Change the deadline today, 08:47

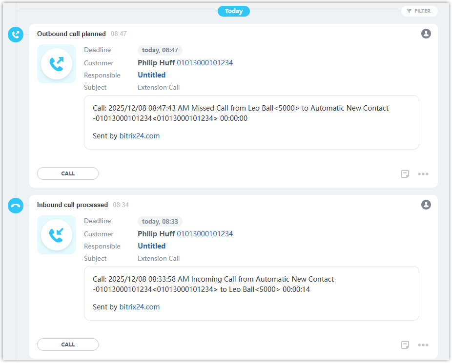[x=160, y=50]
